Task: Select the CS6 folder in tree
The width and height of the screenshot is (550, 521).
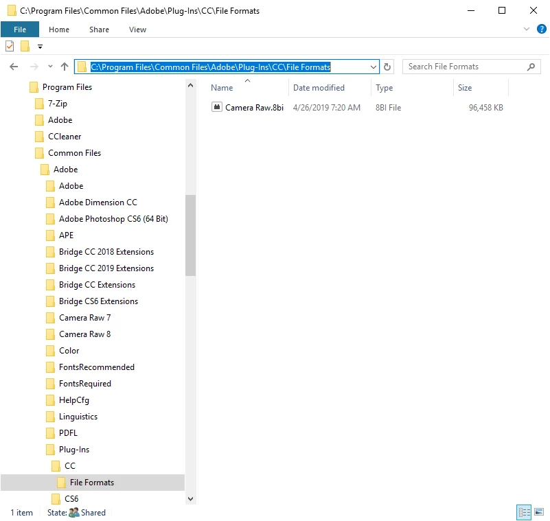Action: (x=71, y=499)
